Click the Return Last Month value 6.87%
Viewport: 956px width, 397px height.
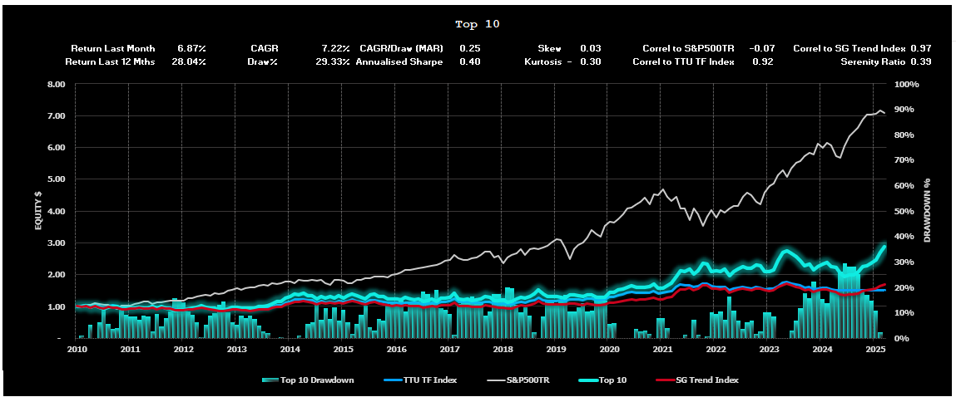coord(191,49)
